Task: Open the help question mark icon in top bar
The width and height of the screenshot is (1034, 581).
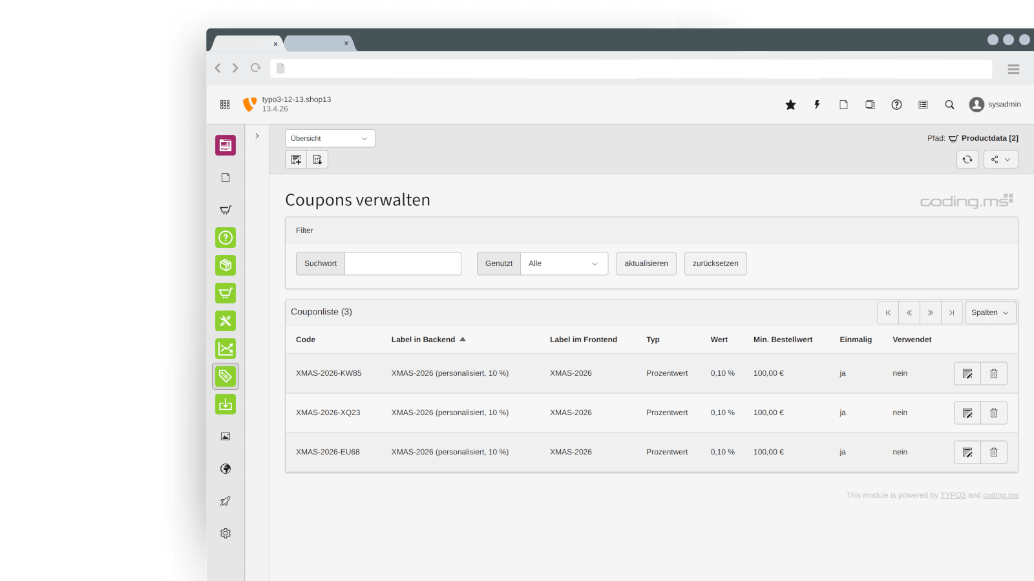Action: 896,105
